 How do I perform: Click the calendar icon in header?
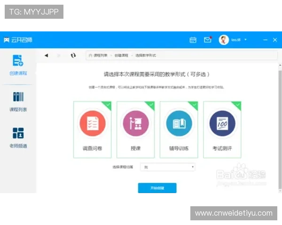pyautogui.click(x=193, y=40)
